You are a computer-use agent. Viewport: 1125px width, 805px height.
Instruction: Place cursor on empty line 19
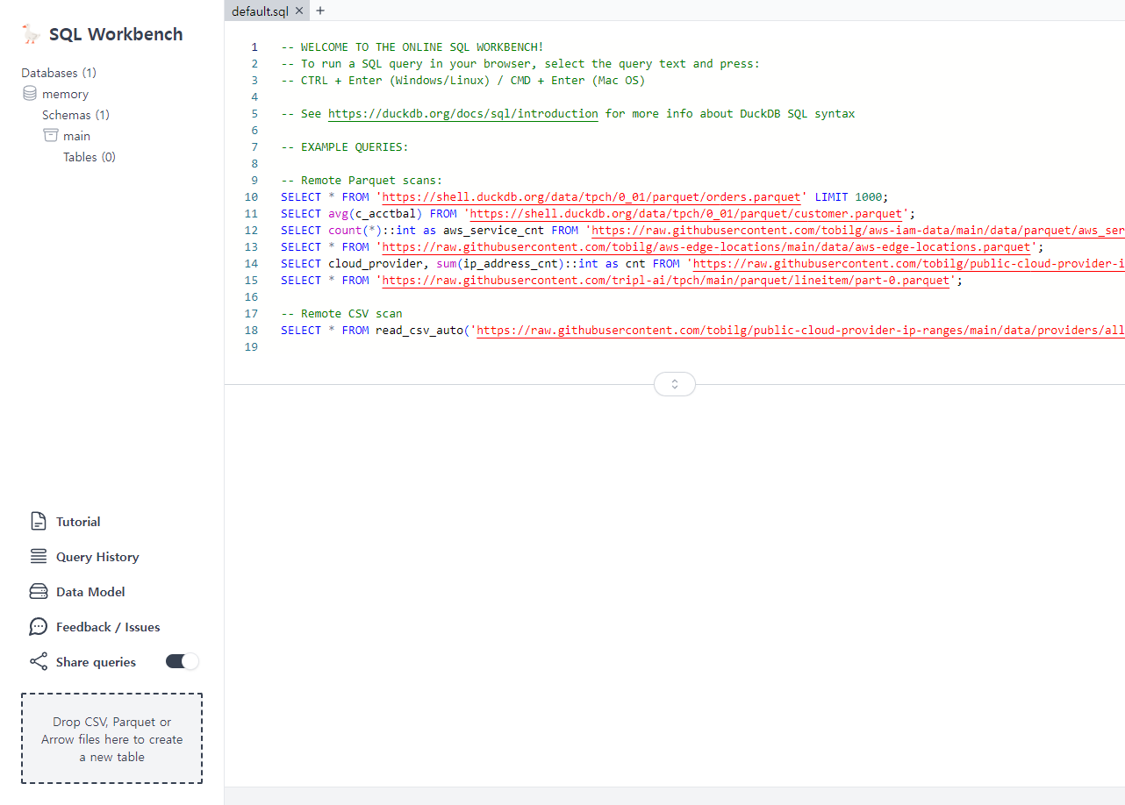coord(527,347)
